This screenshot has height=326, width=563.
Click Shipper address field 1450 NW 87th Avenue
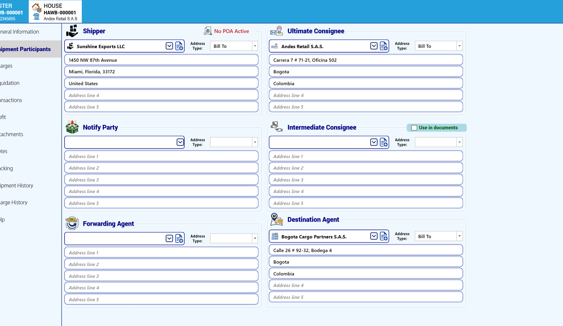pos(161,60)
